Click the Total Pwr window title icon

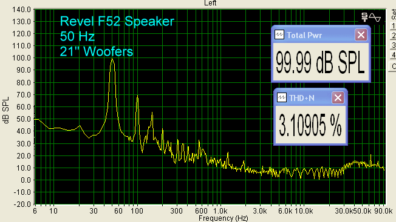tap(279, 34)
